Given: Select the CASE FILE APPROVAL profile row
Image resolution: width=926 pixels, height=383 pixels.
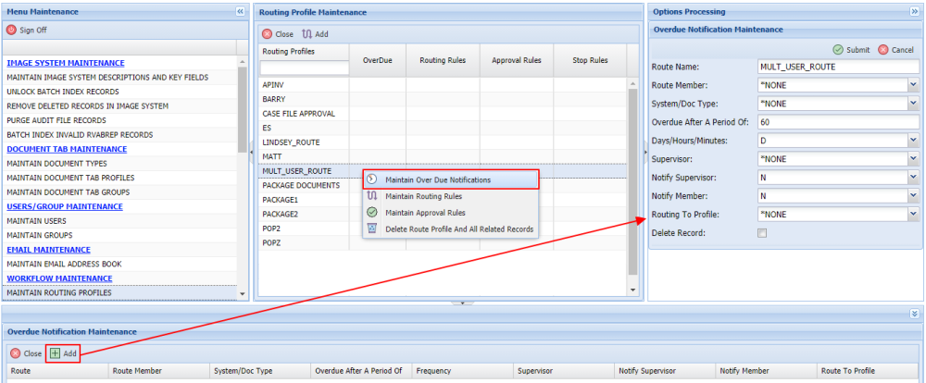Looking at the screenshot, I should click(x=443, y=113).
